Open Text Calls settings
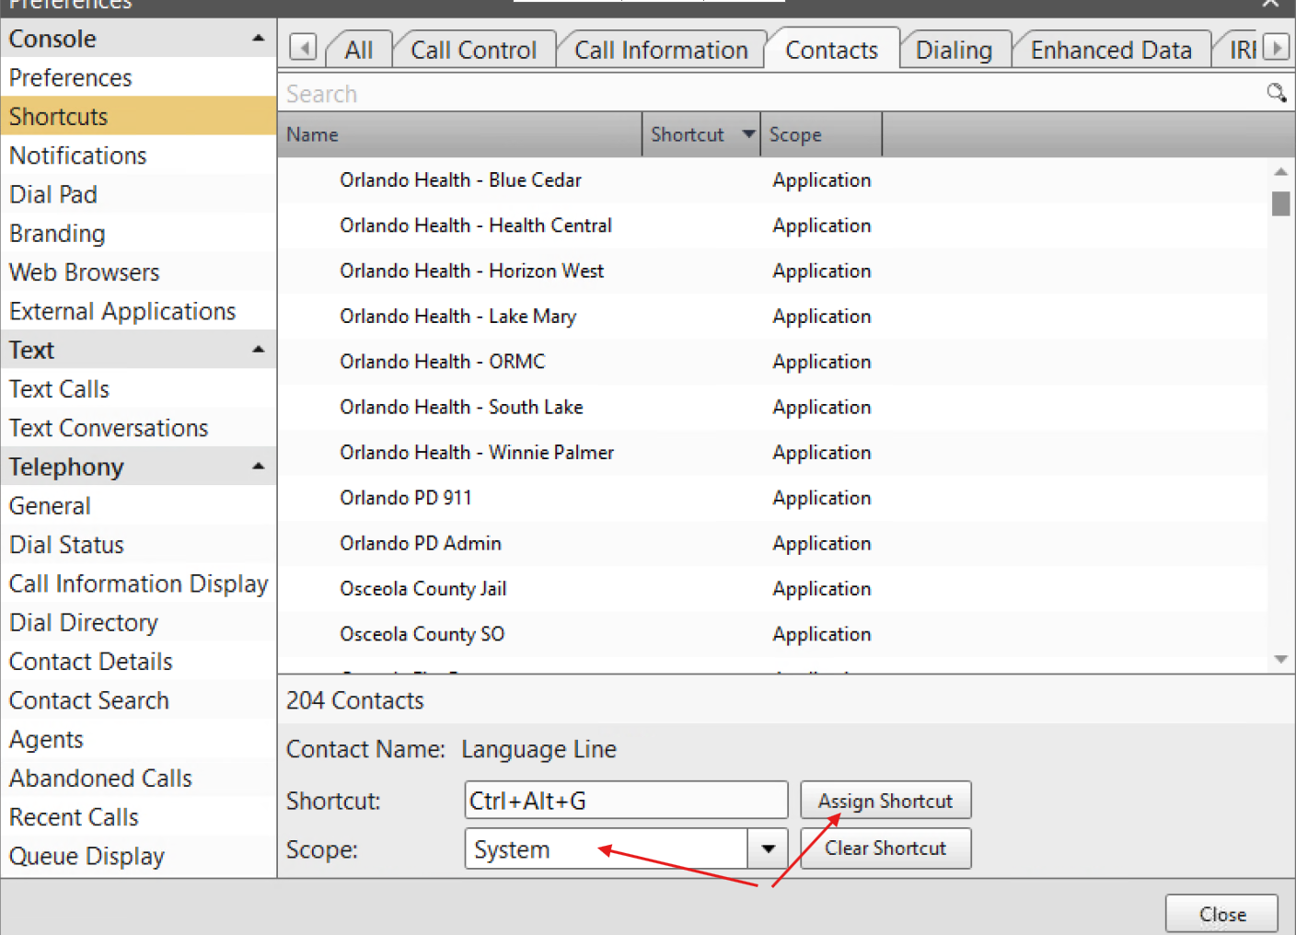1296x935 pixels. (x=138, y=389)
